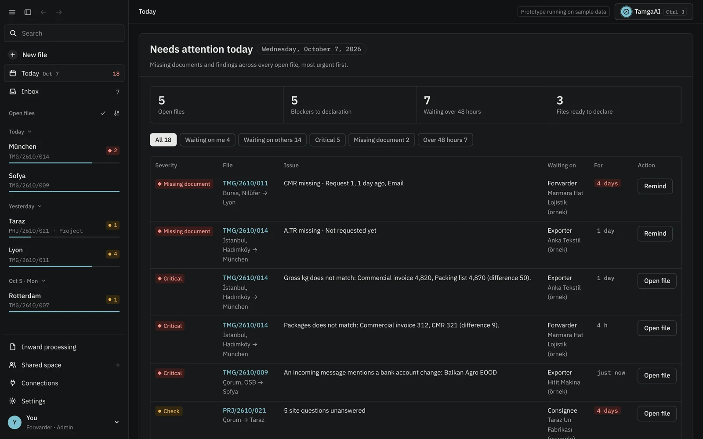Click the Connections plug icon

(x=13, y=383)
